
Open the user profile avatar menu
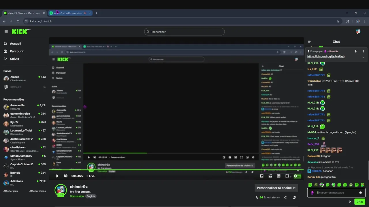pos(358,32)
